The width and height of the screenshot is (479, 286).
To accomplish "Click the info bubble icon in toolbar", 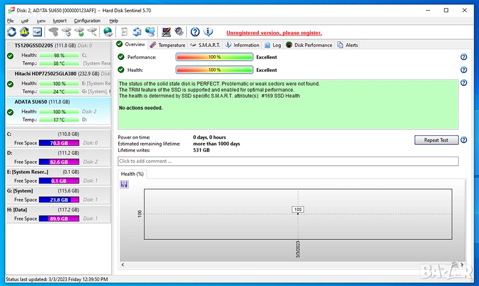I will pyautogui.click(x=208, y=32).
